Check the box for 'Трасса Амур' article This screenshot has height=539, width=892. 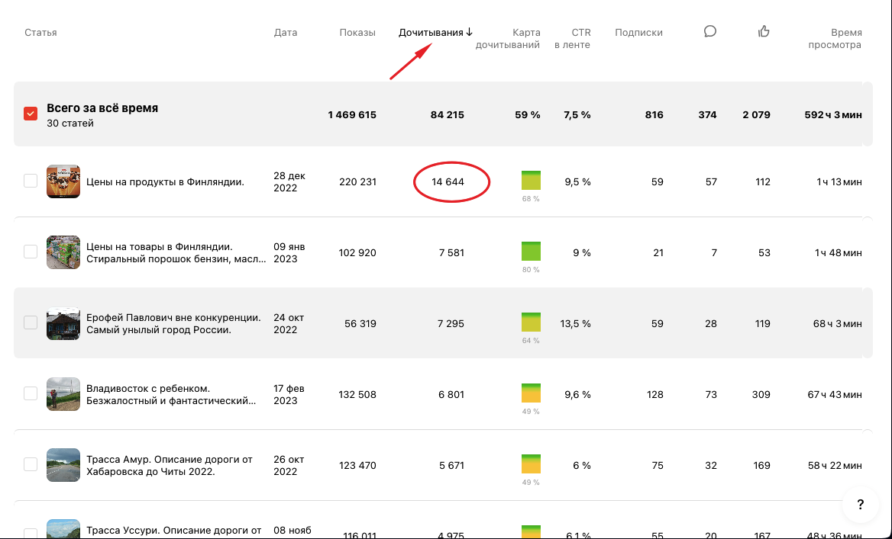click(31, 464)
